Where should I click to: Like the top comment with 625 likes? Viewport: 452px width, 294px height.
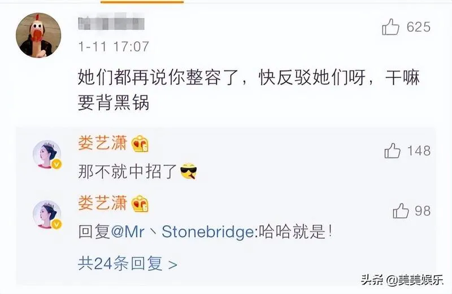tap(390, 27)
